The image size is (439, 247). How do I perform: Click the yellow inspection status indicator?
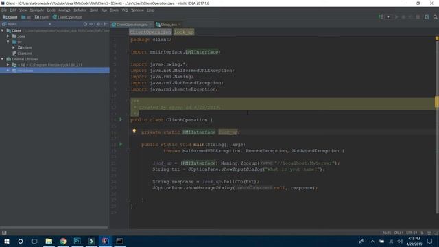click(x=437, y=38)
